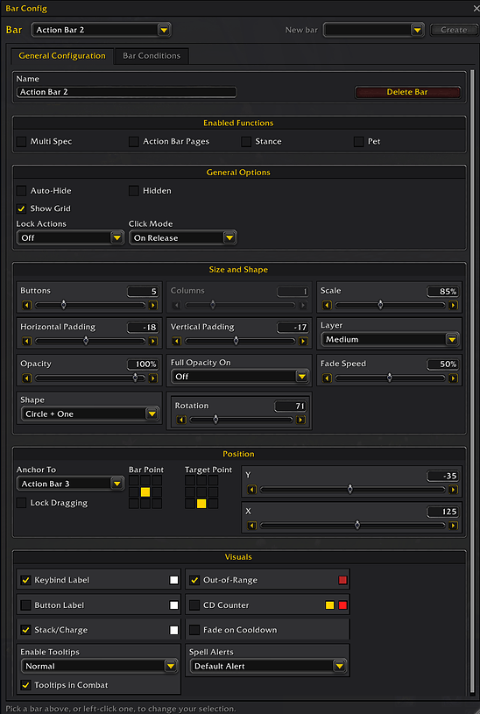The height and width of the screenshot is (714, 480).
Task: Increase Fade Speed with right arrow
Action: (x=453, y=378)
